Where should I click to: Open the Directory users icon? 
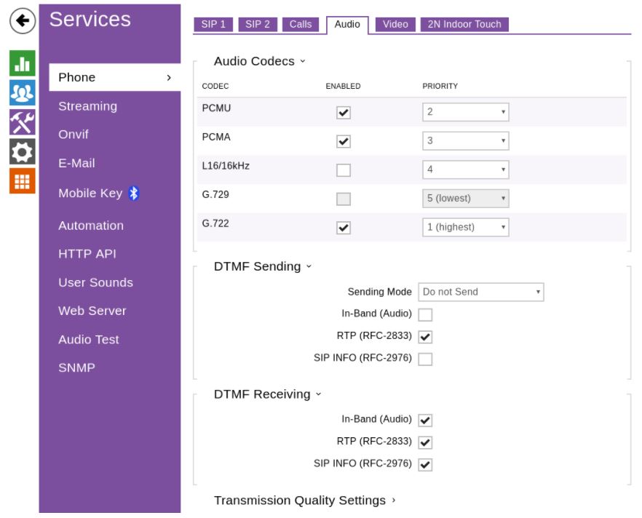(x=23, y=92)
